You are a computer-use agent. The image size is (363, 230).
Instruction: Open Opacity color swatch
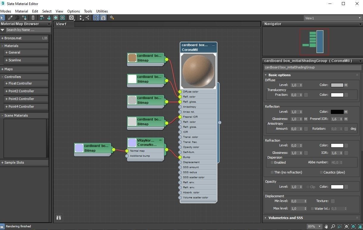(337, 187)
